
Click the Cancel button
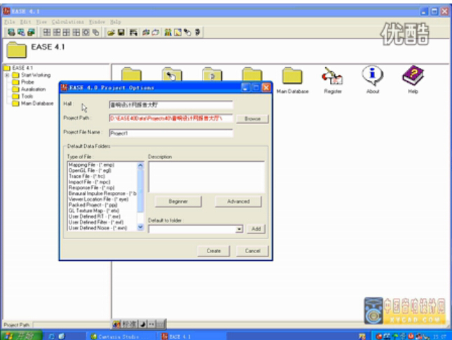(252, 251)
